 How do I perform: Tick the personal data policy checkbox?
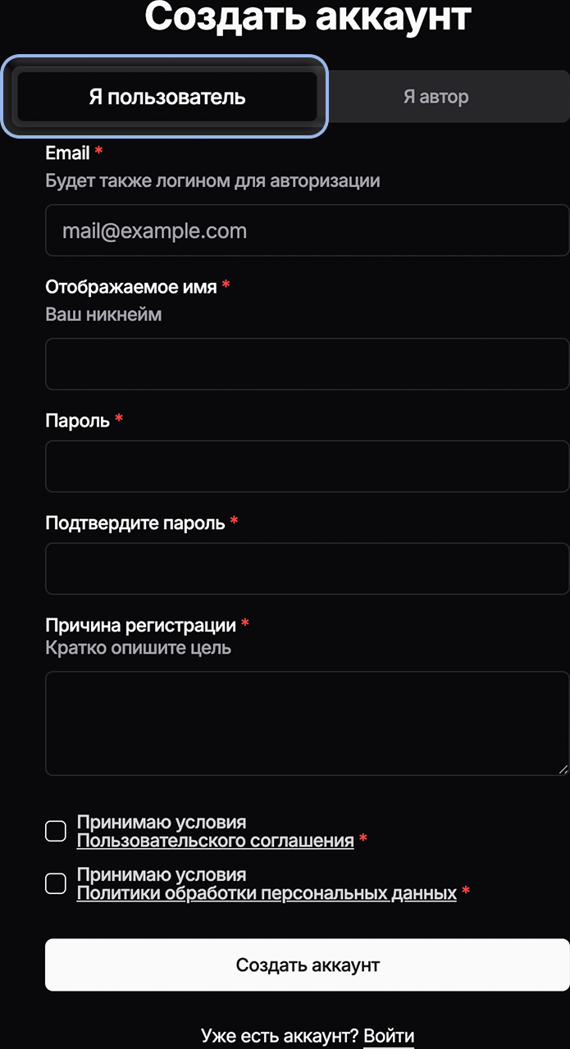56,883
